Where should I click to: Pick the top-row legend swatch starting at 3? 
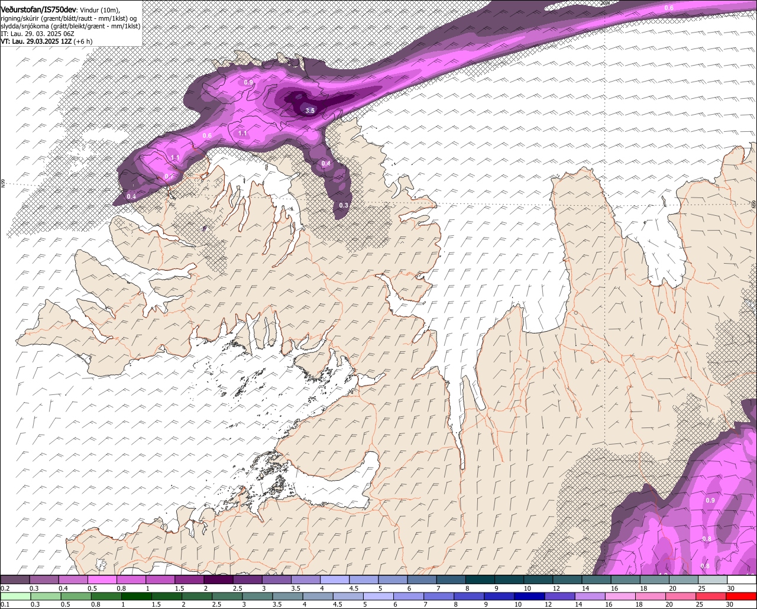tap(276, 579)
